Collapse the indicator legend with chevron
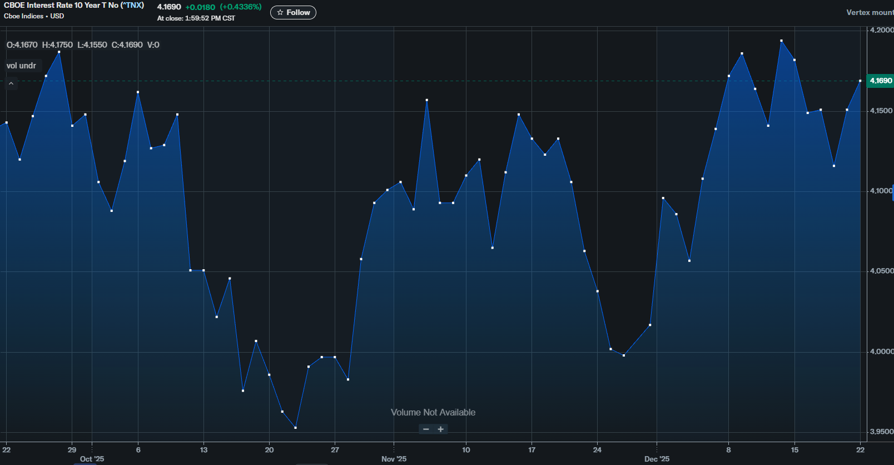The image size is (894, 465). pos(11,83)
